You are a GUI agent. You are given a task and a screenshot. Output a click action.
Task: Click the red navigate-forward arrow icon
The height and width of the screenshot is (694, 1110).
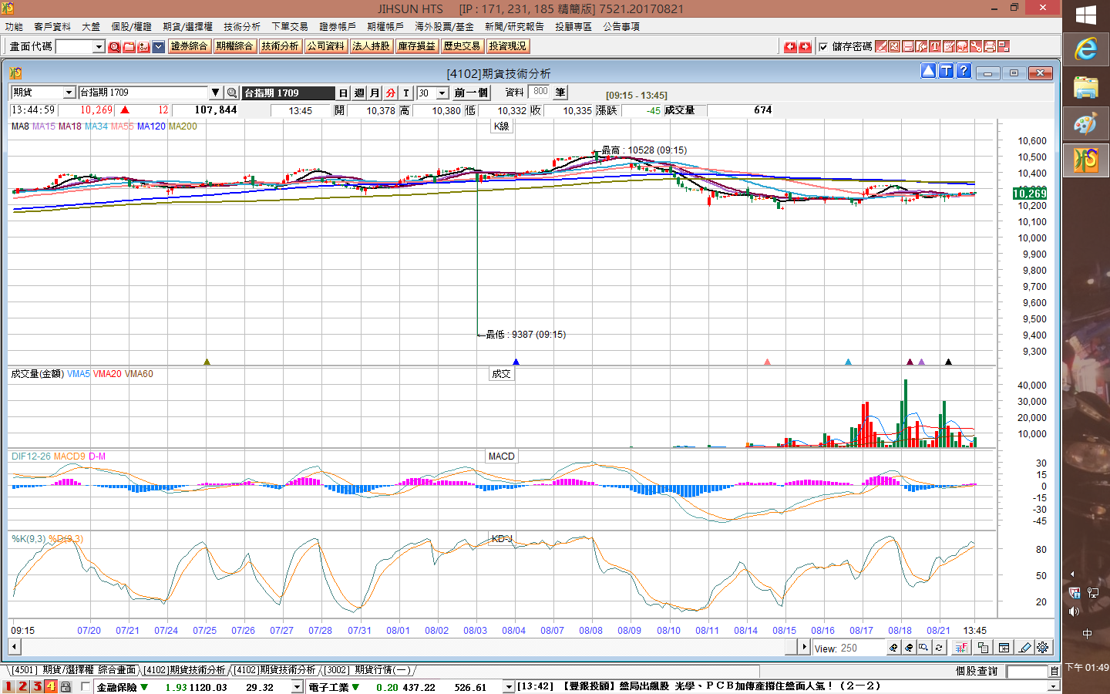pos(805,47)
